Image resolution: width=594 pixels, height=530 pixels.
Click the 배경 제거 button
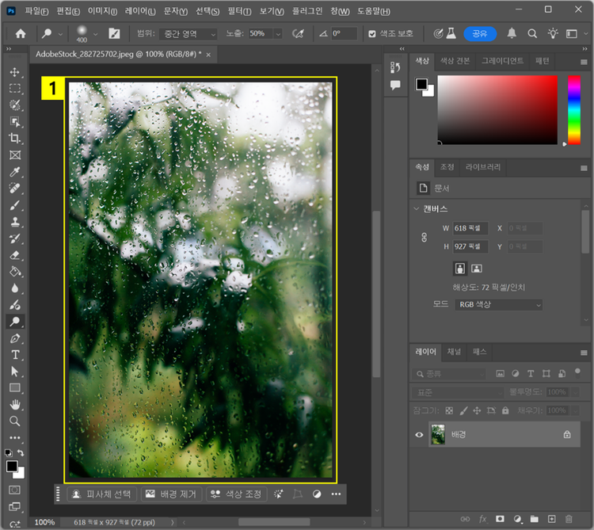point(170,494)
